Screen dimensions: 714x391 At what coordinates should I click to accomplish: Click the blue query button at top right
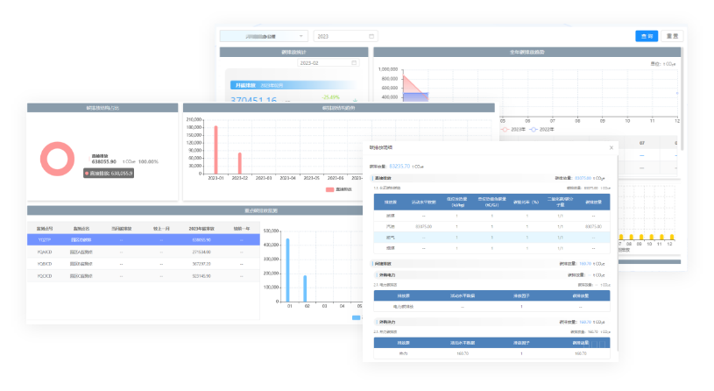(647, 36)
